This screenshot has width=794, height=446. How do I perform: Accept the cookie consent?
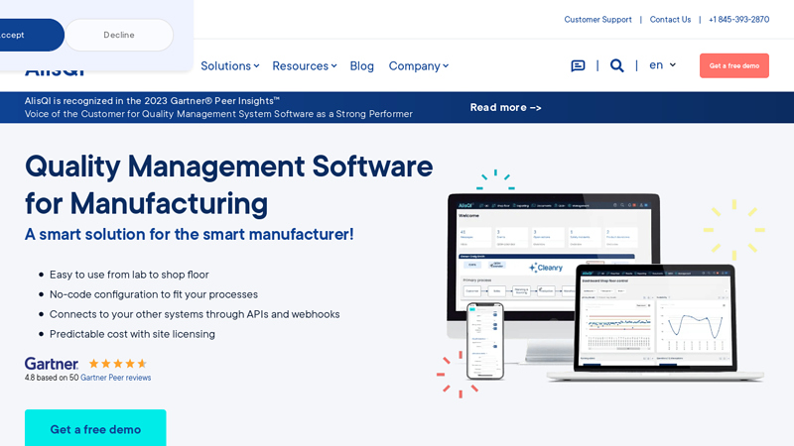(32, 35)
